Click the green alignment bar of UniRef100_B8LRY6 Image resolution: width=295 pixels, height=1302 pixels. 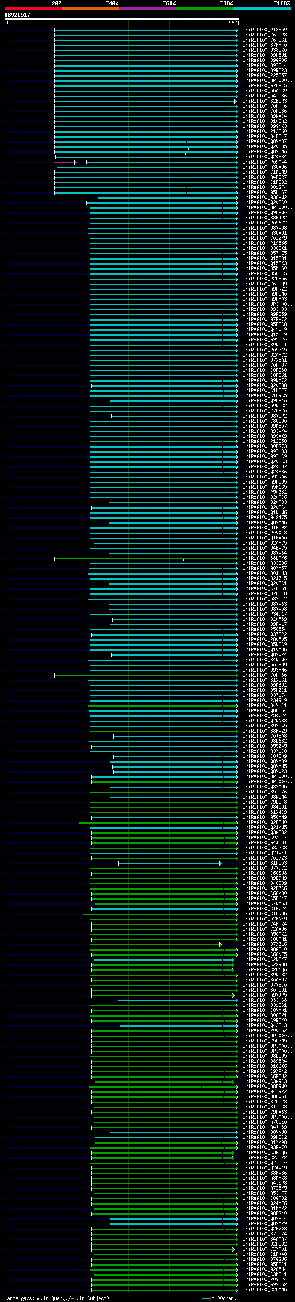tap(146, 558)
